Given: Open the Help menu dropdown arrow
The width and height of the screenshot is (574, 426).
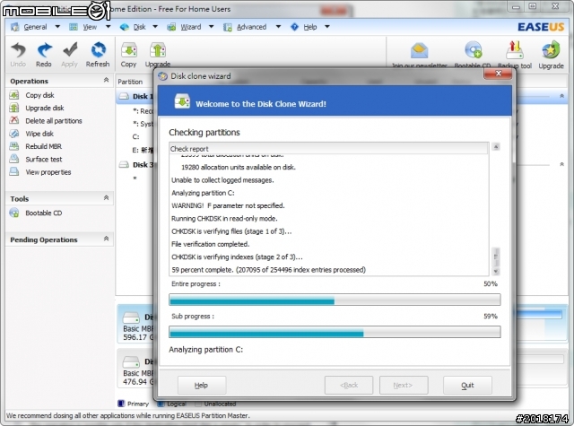Looking at the screenshot, I should click(327, 27).
